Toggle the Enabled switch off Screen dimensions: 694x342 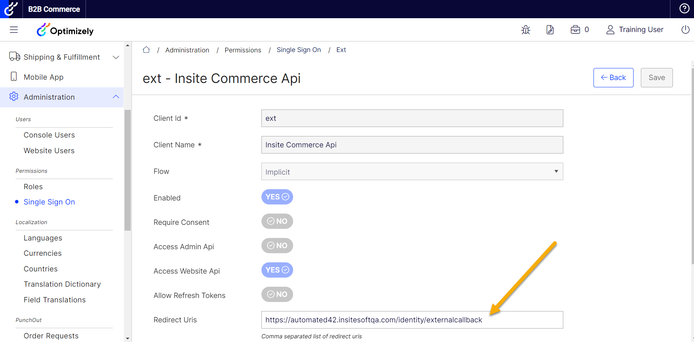[277, 197]
